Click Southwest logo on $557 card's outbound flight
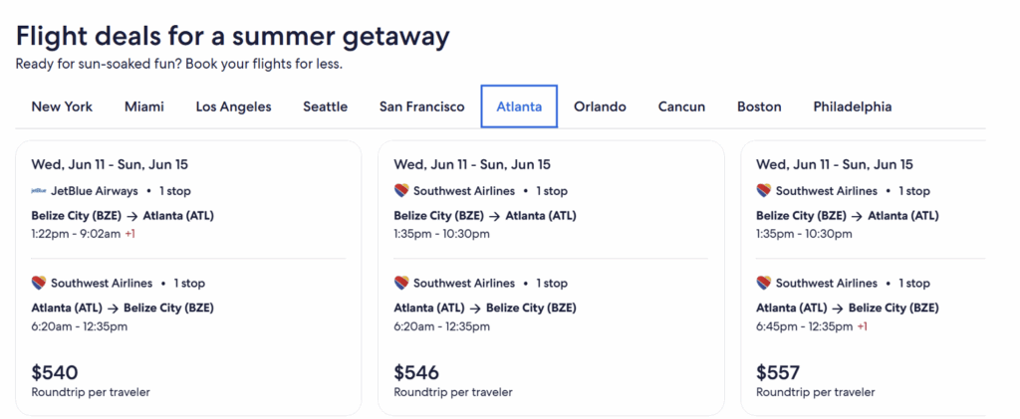Image resolution: width=1020 pixels, height=419 pixels. click(764, 191)
